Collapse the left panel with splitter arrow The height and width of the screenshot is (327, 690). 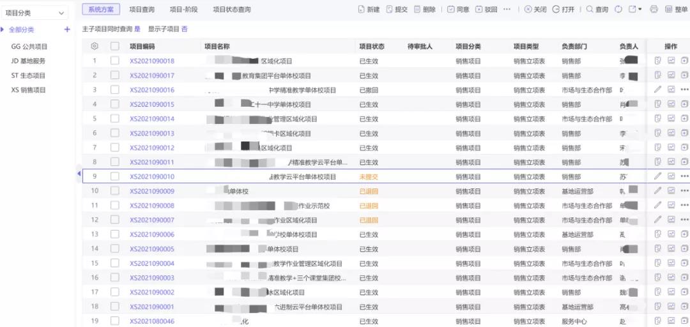click(79, 173)
